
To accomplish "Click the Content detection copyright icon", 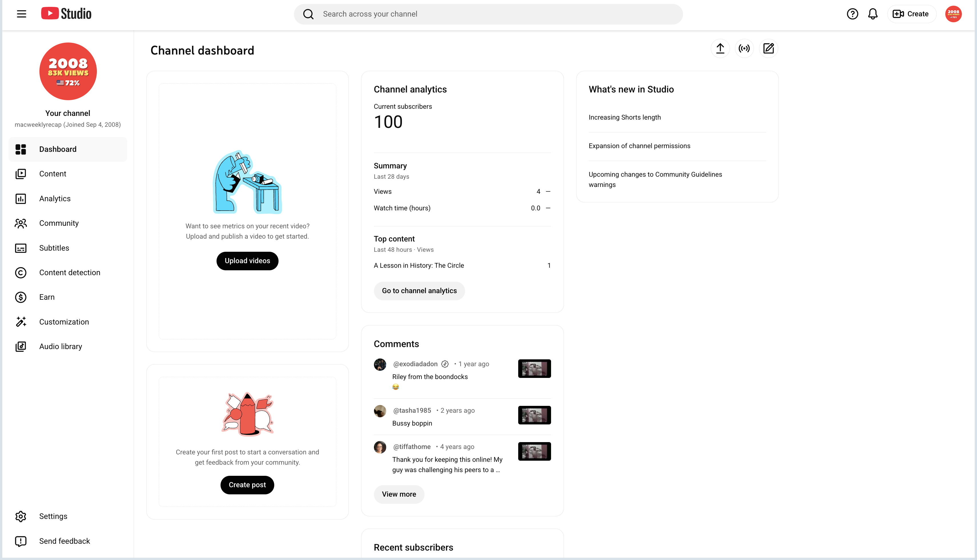I will click(21, 273).
